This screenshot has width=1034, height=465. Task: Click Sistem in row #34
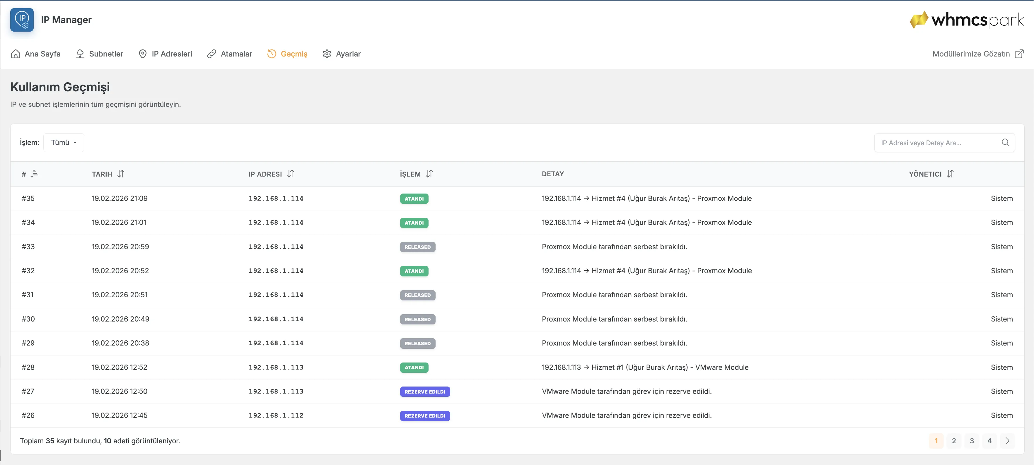(x=1001, y=222)
